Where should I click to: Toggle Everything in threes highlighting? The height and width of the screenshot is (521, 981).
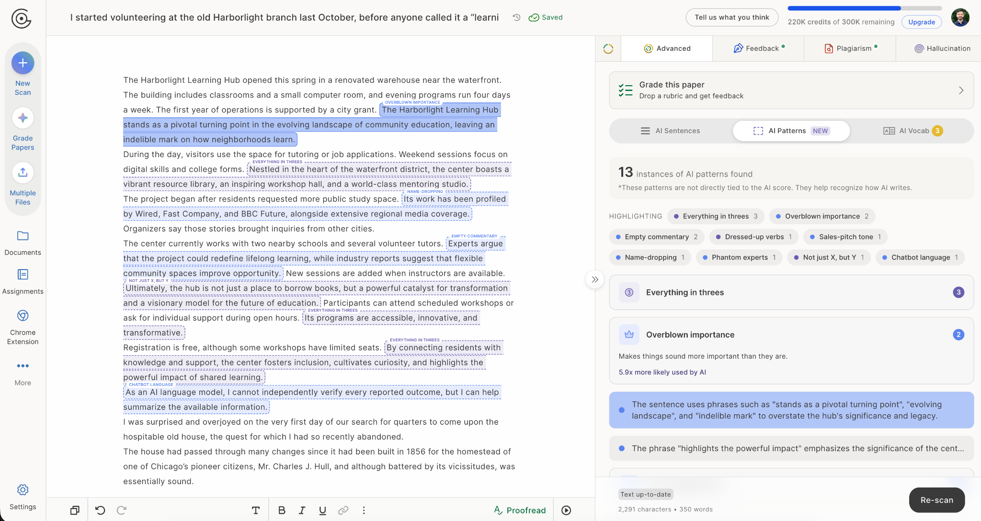[x=716, y=216]
